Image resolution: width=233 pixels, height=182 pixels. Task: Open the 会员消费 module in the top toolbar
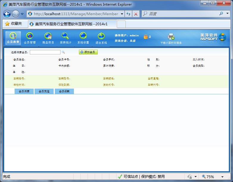pos(13,38)
